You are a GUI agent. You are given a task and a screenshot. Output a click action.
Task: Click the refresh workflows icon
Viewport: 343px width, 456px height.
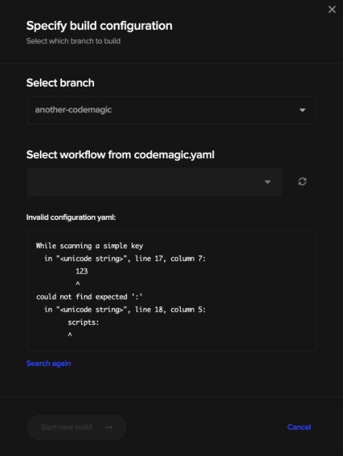coord(302,182)
